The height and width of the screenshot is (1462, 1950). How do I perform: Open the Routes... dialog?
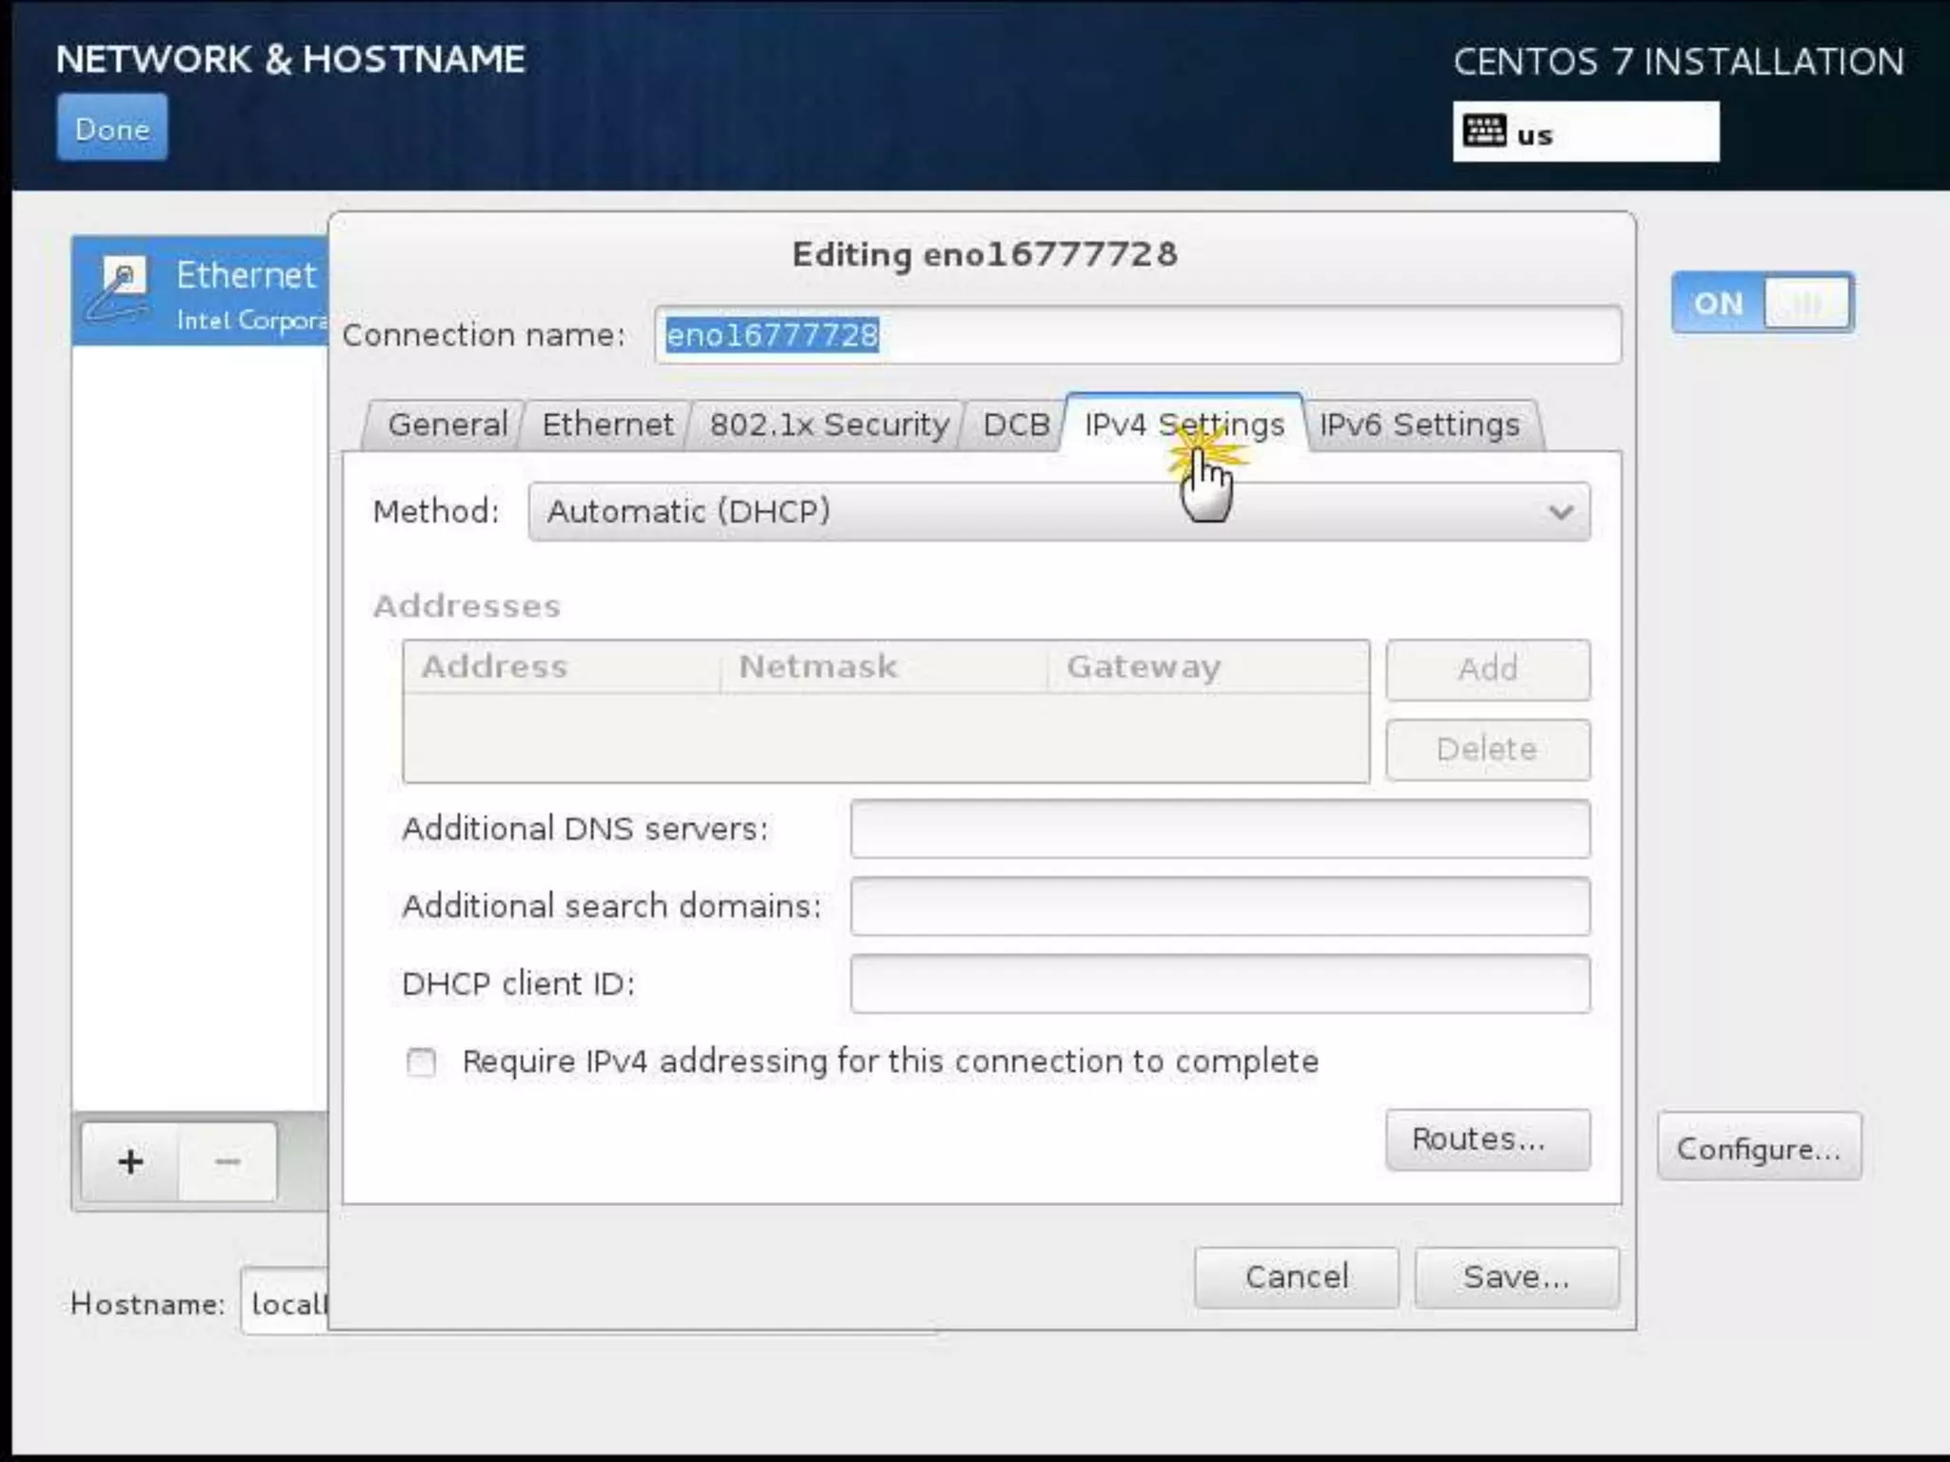[x=1487, y=1139]
